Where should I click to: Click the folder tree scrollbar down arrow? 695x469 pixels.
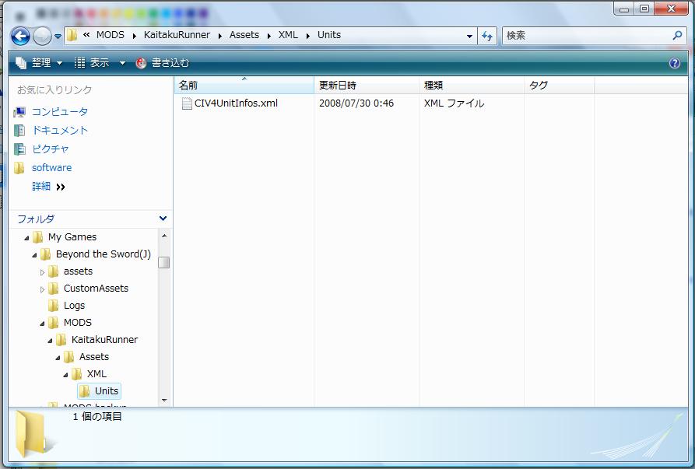click(x=163, y=400)
